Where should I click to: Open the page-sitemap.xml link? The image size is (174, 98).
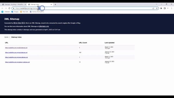pos(16,57)
